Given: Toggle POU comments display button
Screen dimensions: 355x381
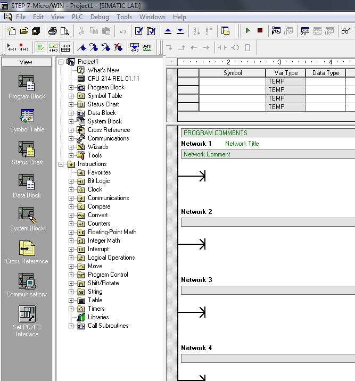Looking at the screenshot, I should tap(40, 47).
